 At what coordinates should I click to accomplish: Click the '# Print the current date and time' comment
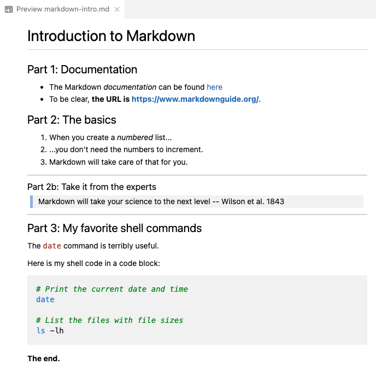point(111,289)
